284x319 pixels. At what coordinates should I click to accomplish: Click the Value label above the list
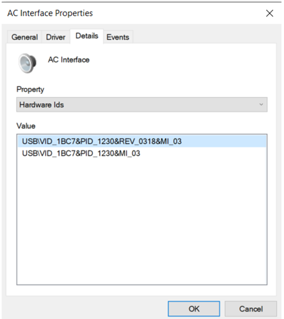point(26,126)
